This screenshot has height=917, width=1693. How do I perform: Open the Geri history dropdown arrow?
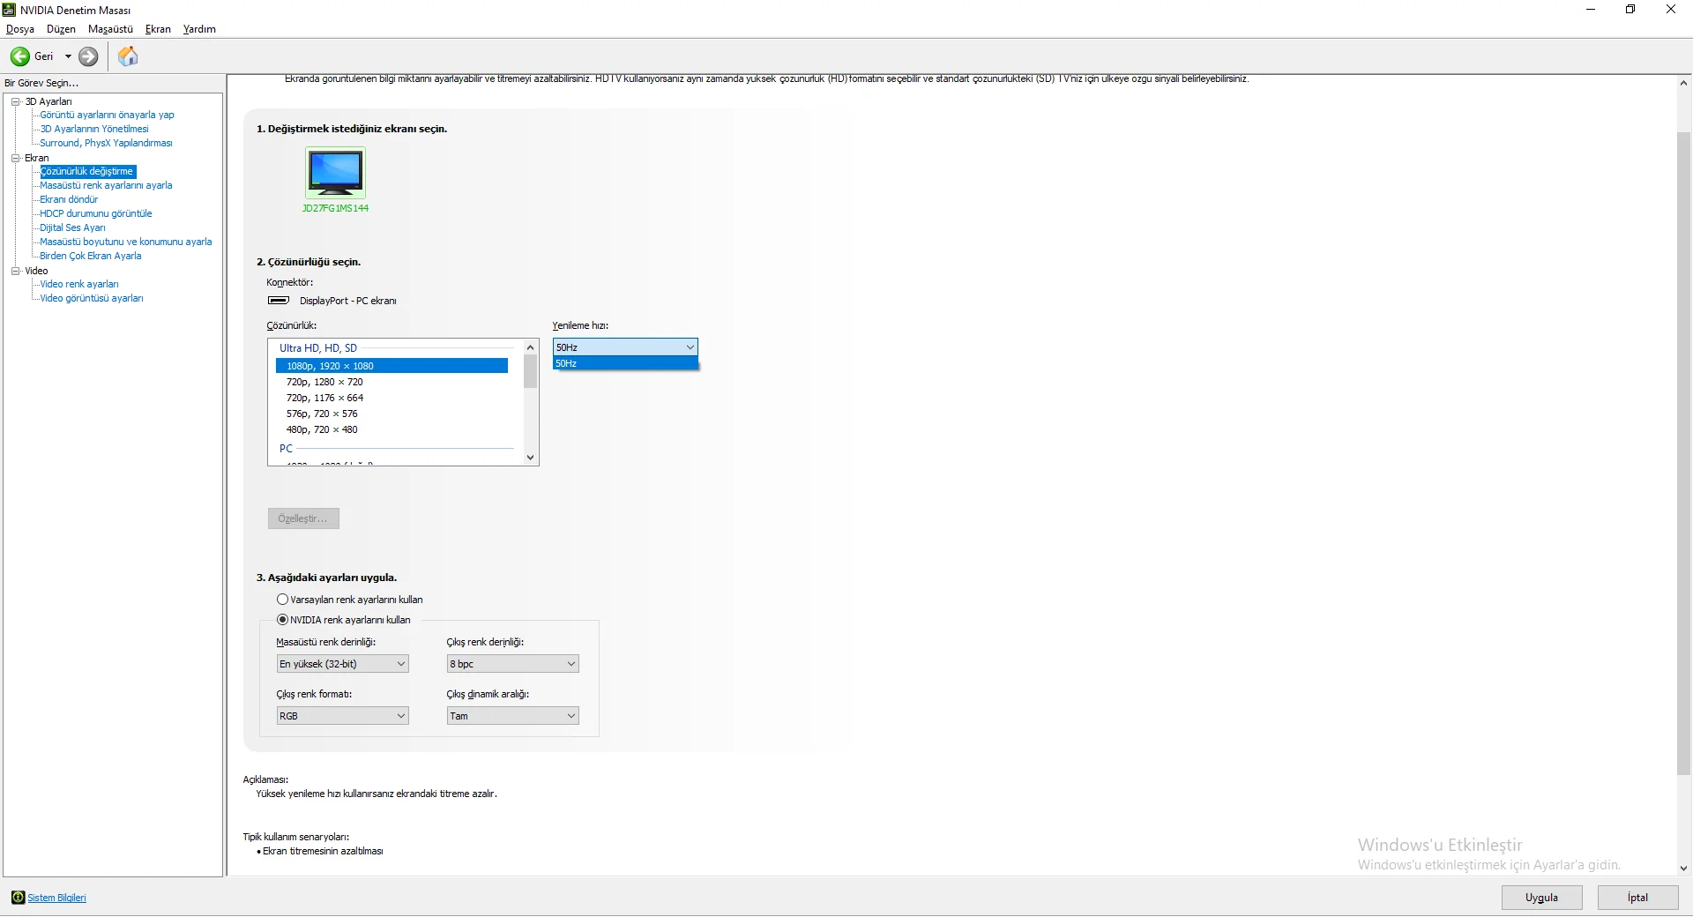click(68, 56)
